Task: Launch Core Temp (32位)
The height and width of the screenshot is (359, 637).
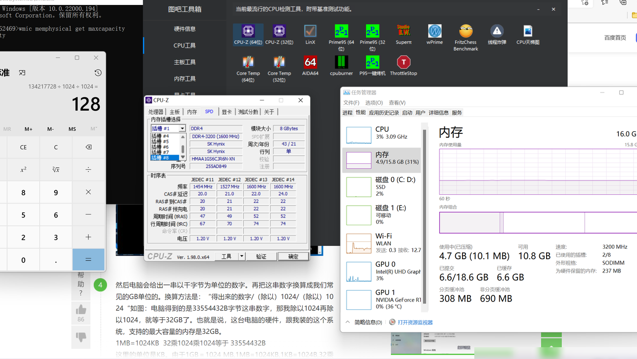Action: coord(279,68)
